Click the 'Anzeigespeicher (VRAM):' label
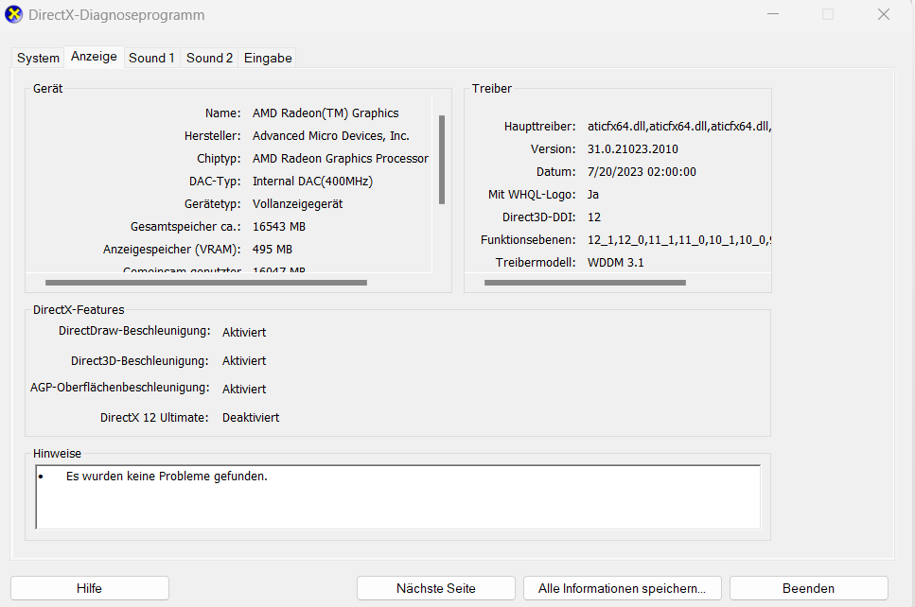 tap(172, 250)
